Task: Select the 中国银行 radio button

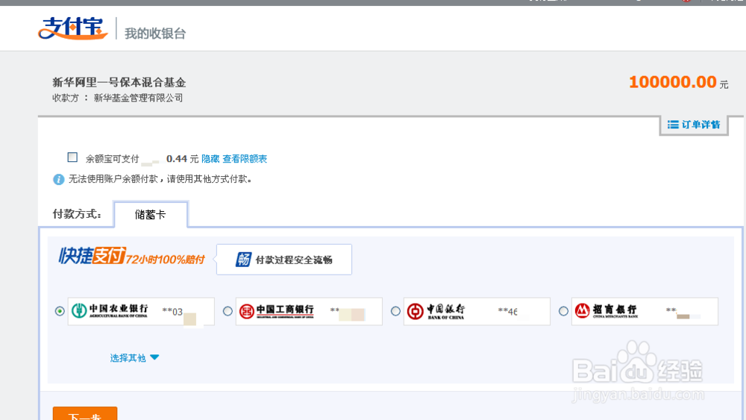Action: coord(395,311)
